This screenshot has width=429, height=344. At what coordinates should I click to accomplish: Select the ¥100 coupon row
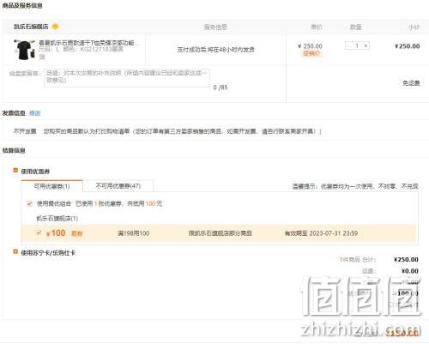point(220,233)
